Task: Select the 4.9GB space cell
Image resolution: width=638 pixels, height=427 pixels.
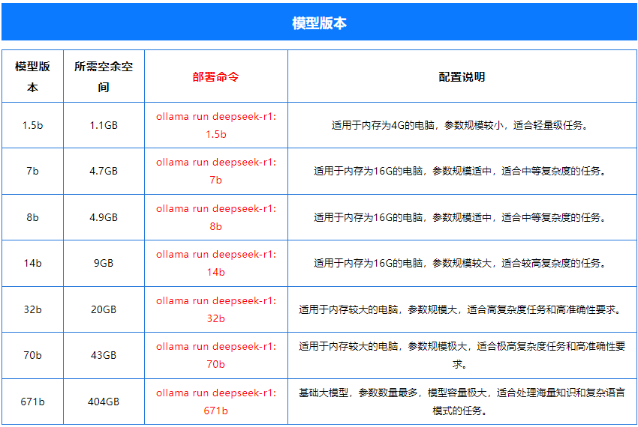Action: click(x=104, y=217)
